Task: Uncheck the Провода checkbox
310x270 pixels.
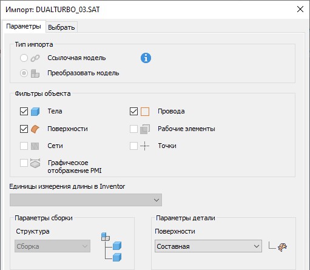Action: (133, 111)
